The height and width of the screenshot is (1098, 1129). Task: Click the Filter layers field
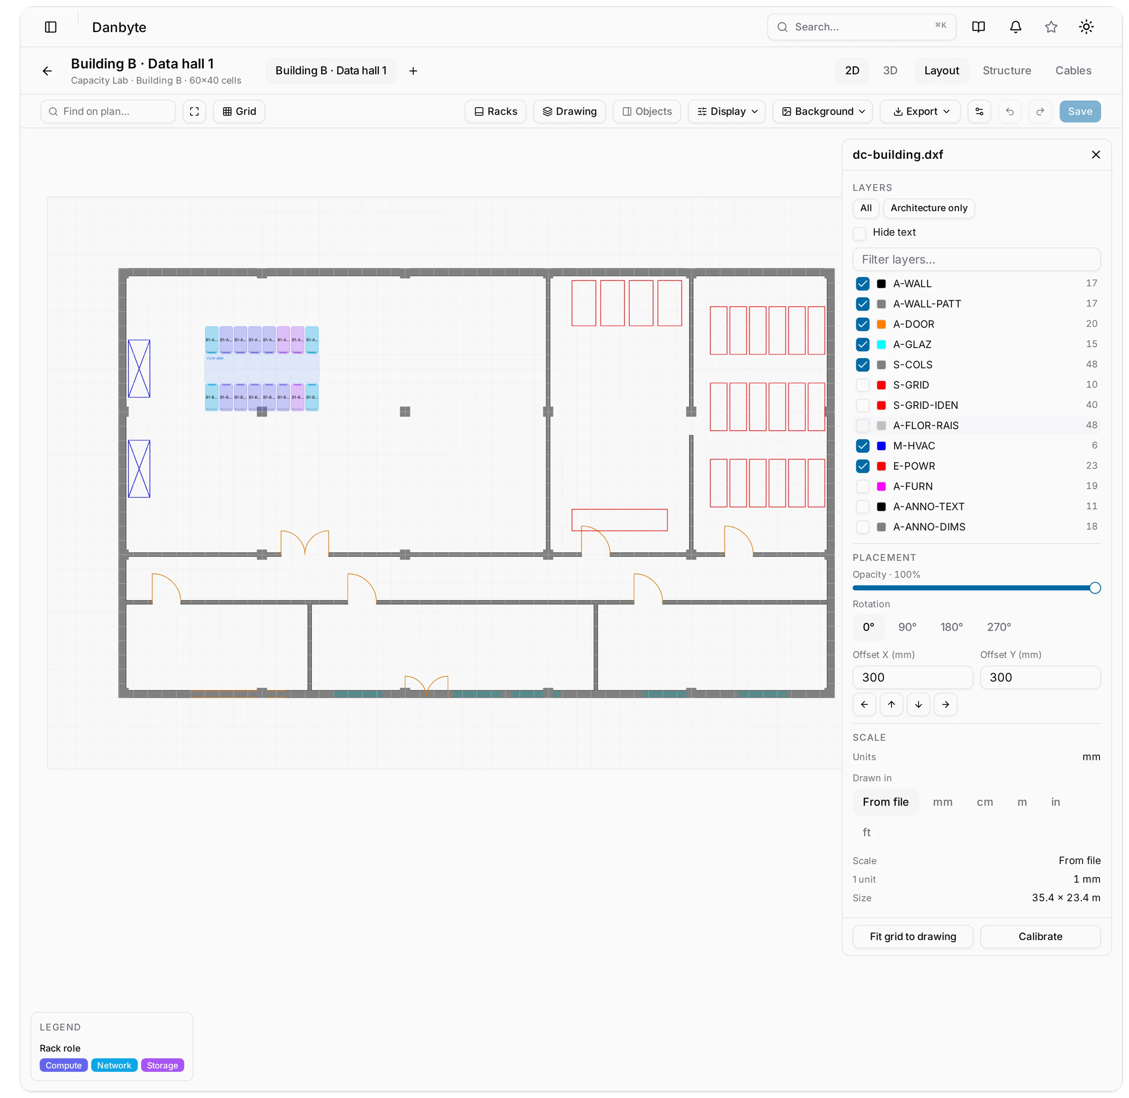tap(976, 260)
